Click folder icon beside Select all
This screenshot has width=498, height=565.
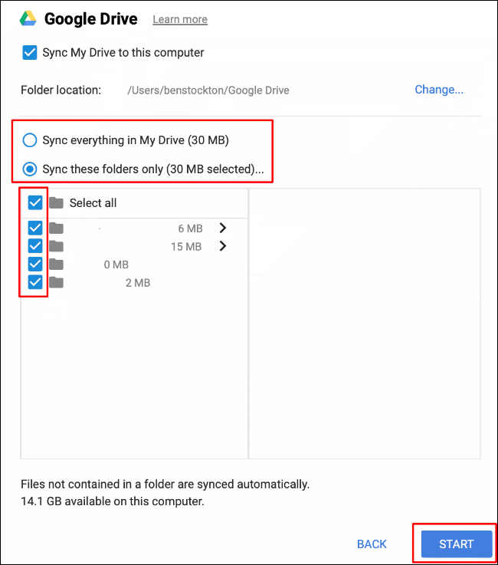tap(56, 203)
